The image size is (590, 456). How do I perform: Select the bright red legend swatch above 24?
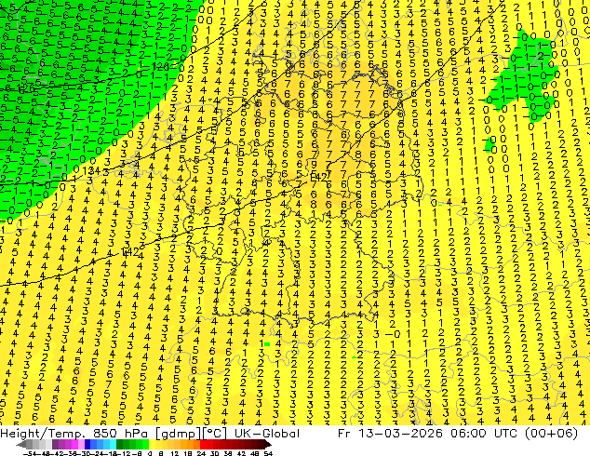[x=203, y=445]
